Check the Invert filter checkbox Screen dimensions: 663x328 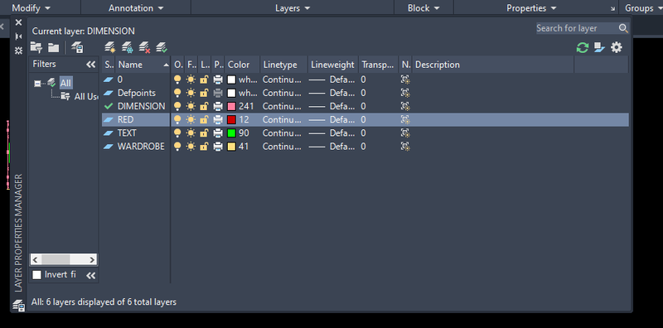(x=36, y=275)
